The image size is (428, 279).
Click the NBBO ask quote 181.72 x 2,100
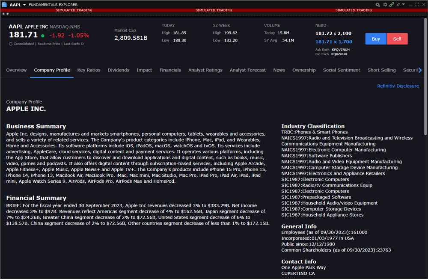(x=333, y=33)
